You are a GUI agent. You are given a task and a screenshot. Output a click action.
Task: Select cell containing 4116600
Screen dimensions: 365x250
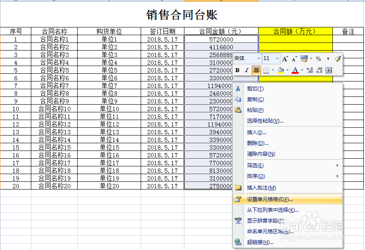pyautogui.click(x=221, y=47)
